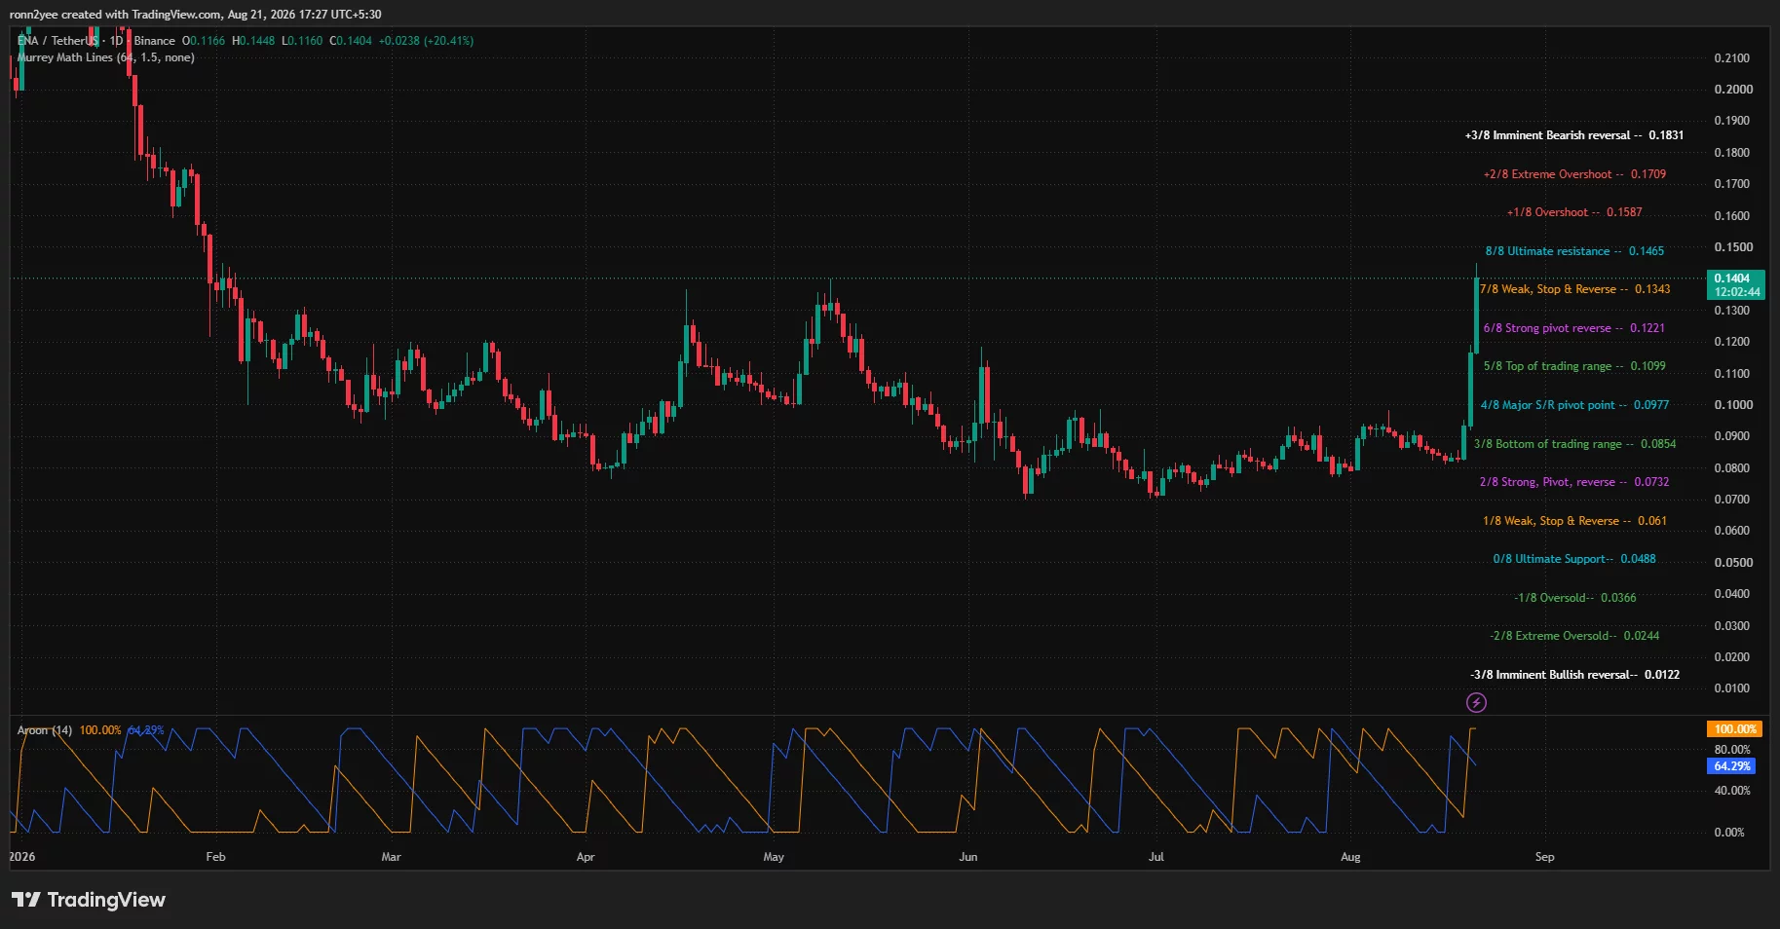The width and height of the screenshot is (1780, 929).
Task: Click the Binance exchange name
Action: click(x=154, y=41)
